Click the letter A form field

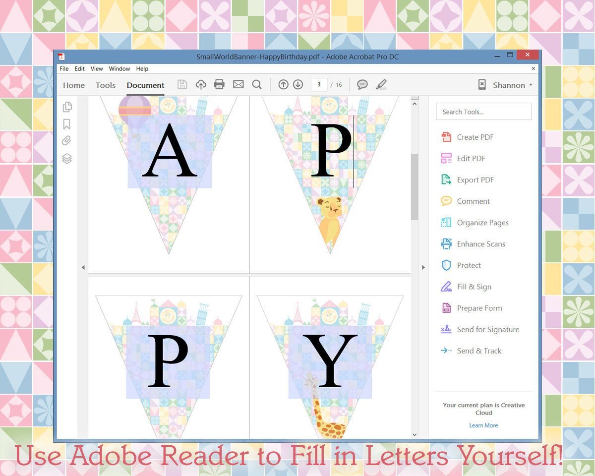coord(170,152)
